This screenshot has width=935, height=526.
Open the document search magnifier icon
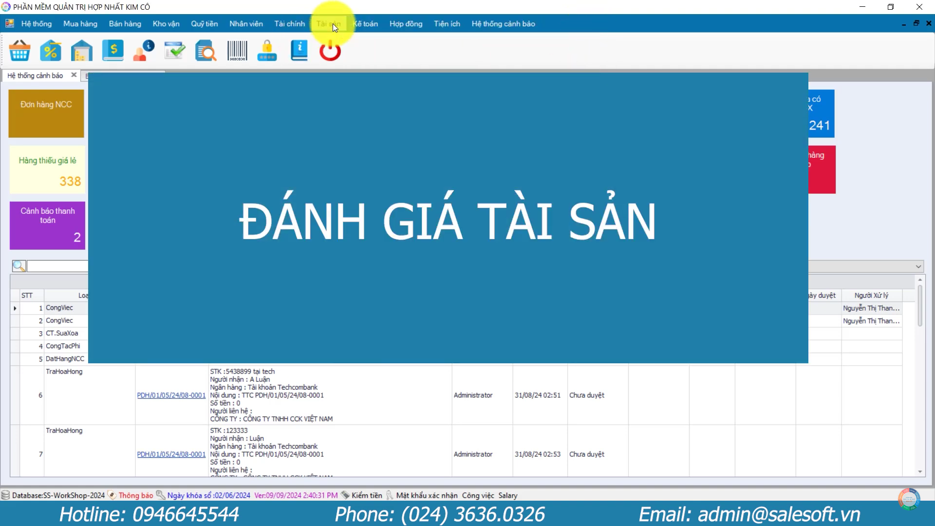(x=206, y=51)
